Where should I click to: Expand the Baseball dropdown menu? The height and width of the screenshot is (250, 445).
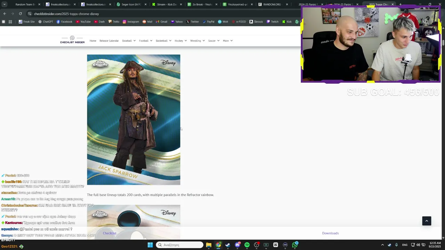(x=129, y=41)
